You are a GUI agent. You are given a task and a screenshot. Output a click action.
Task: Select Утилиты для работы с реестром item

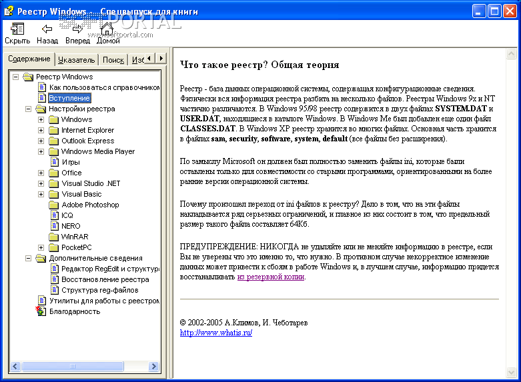(104, 301)
